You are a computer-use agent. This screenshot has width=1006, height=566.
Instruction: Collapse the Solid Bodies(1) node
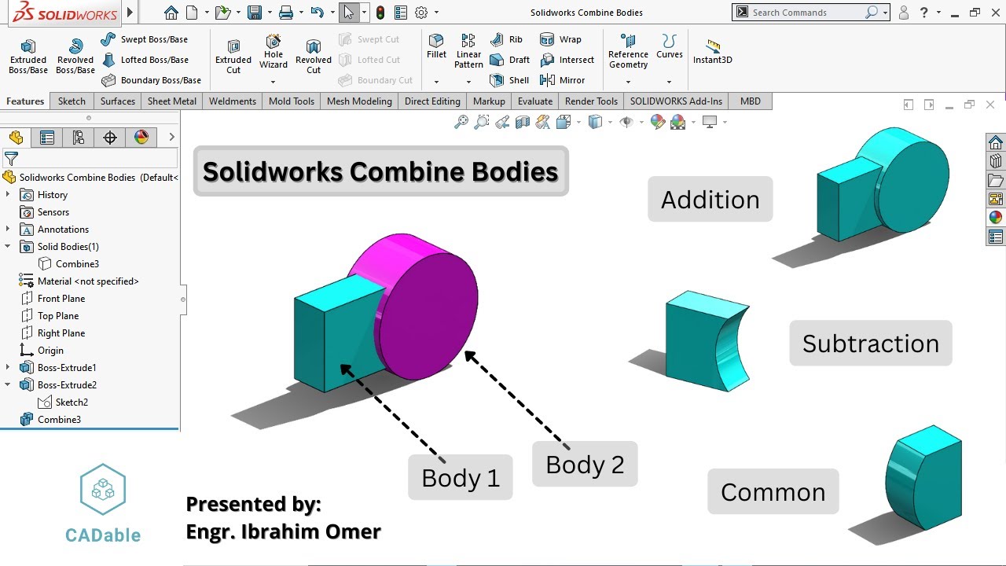(8, 246)
